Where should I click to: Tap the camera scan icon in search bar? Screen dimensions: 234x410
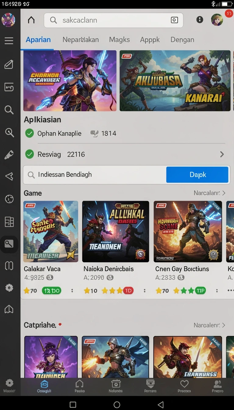[x=174, y=20]
